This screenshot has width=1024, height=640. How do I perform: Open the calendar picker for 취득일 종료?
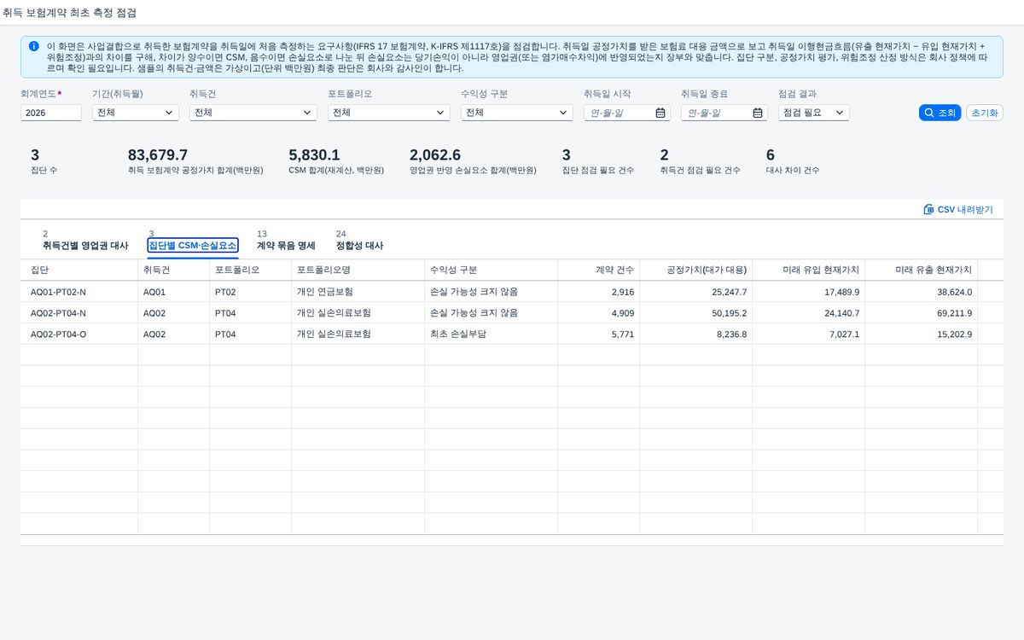tap(758, 113)
